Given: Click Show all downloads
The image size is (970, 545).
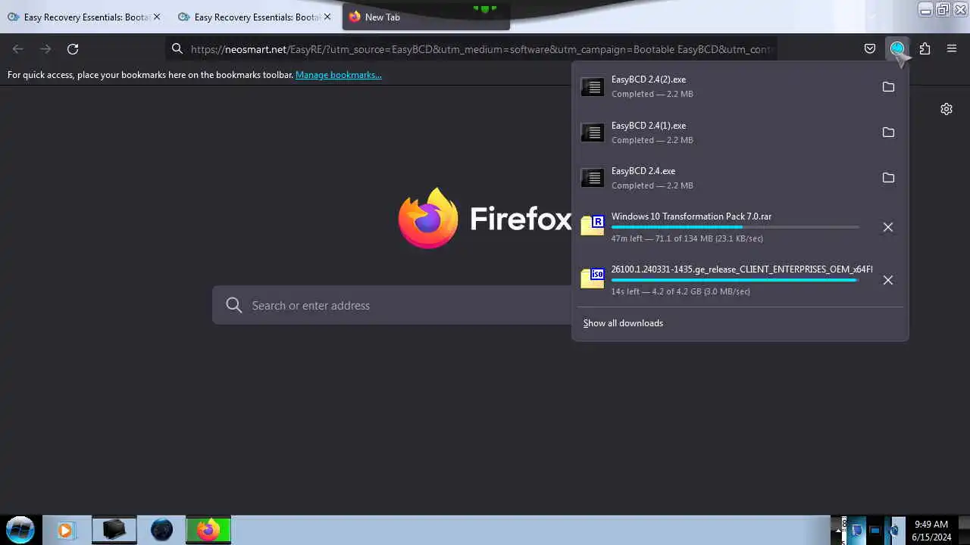Looking at the screenshot, I should pos(623,323).
